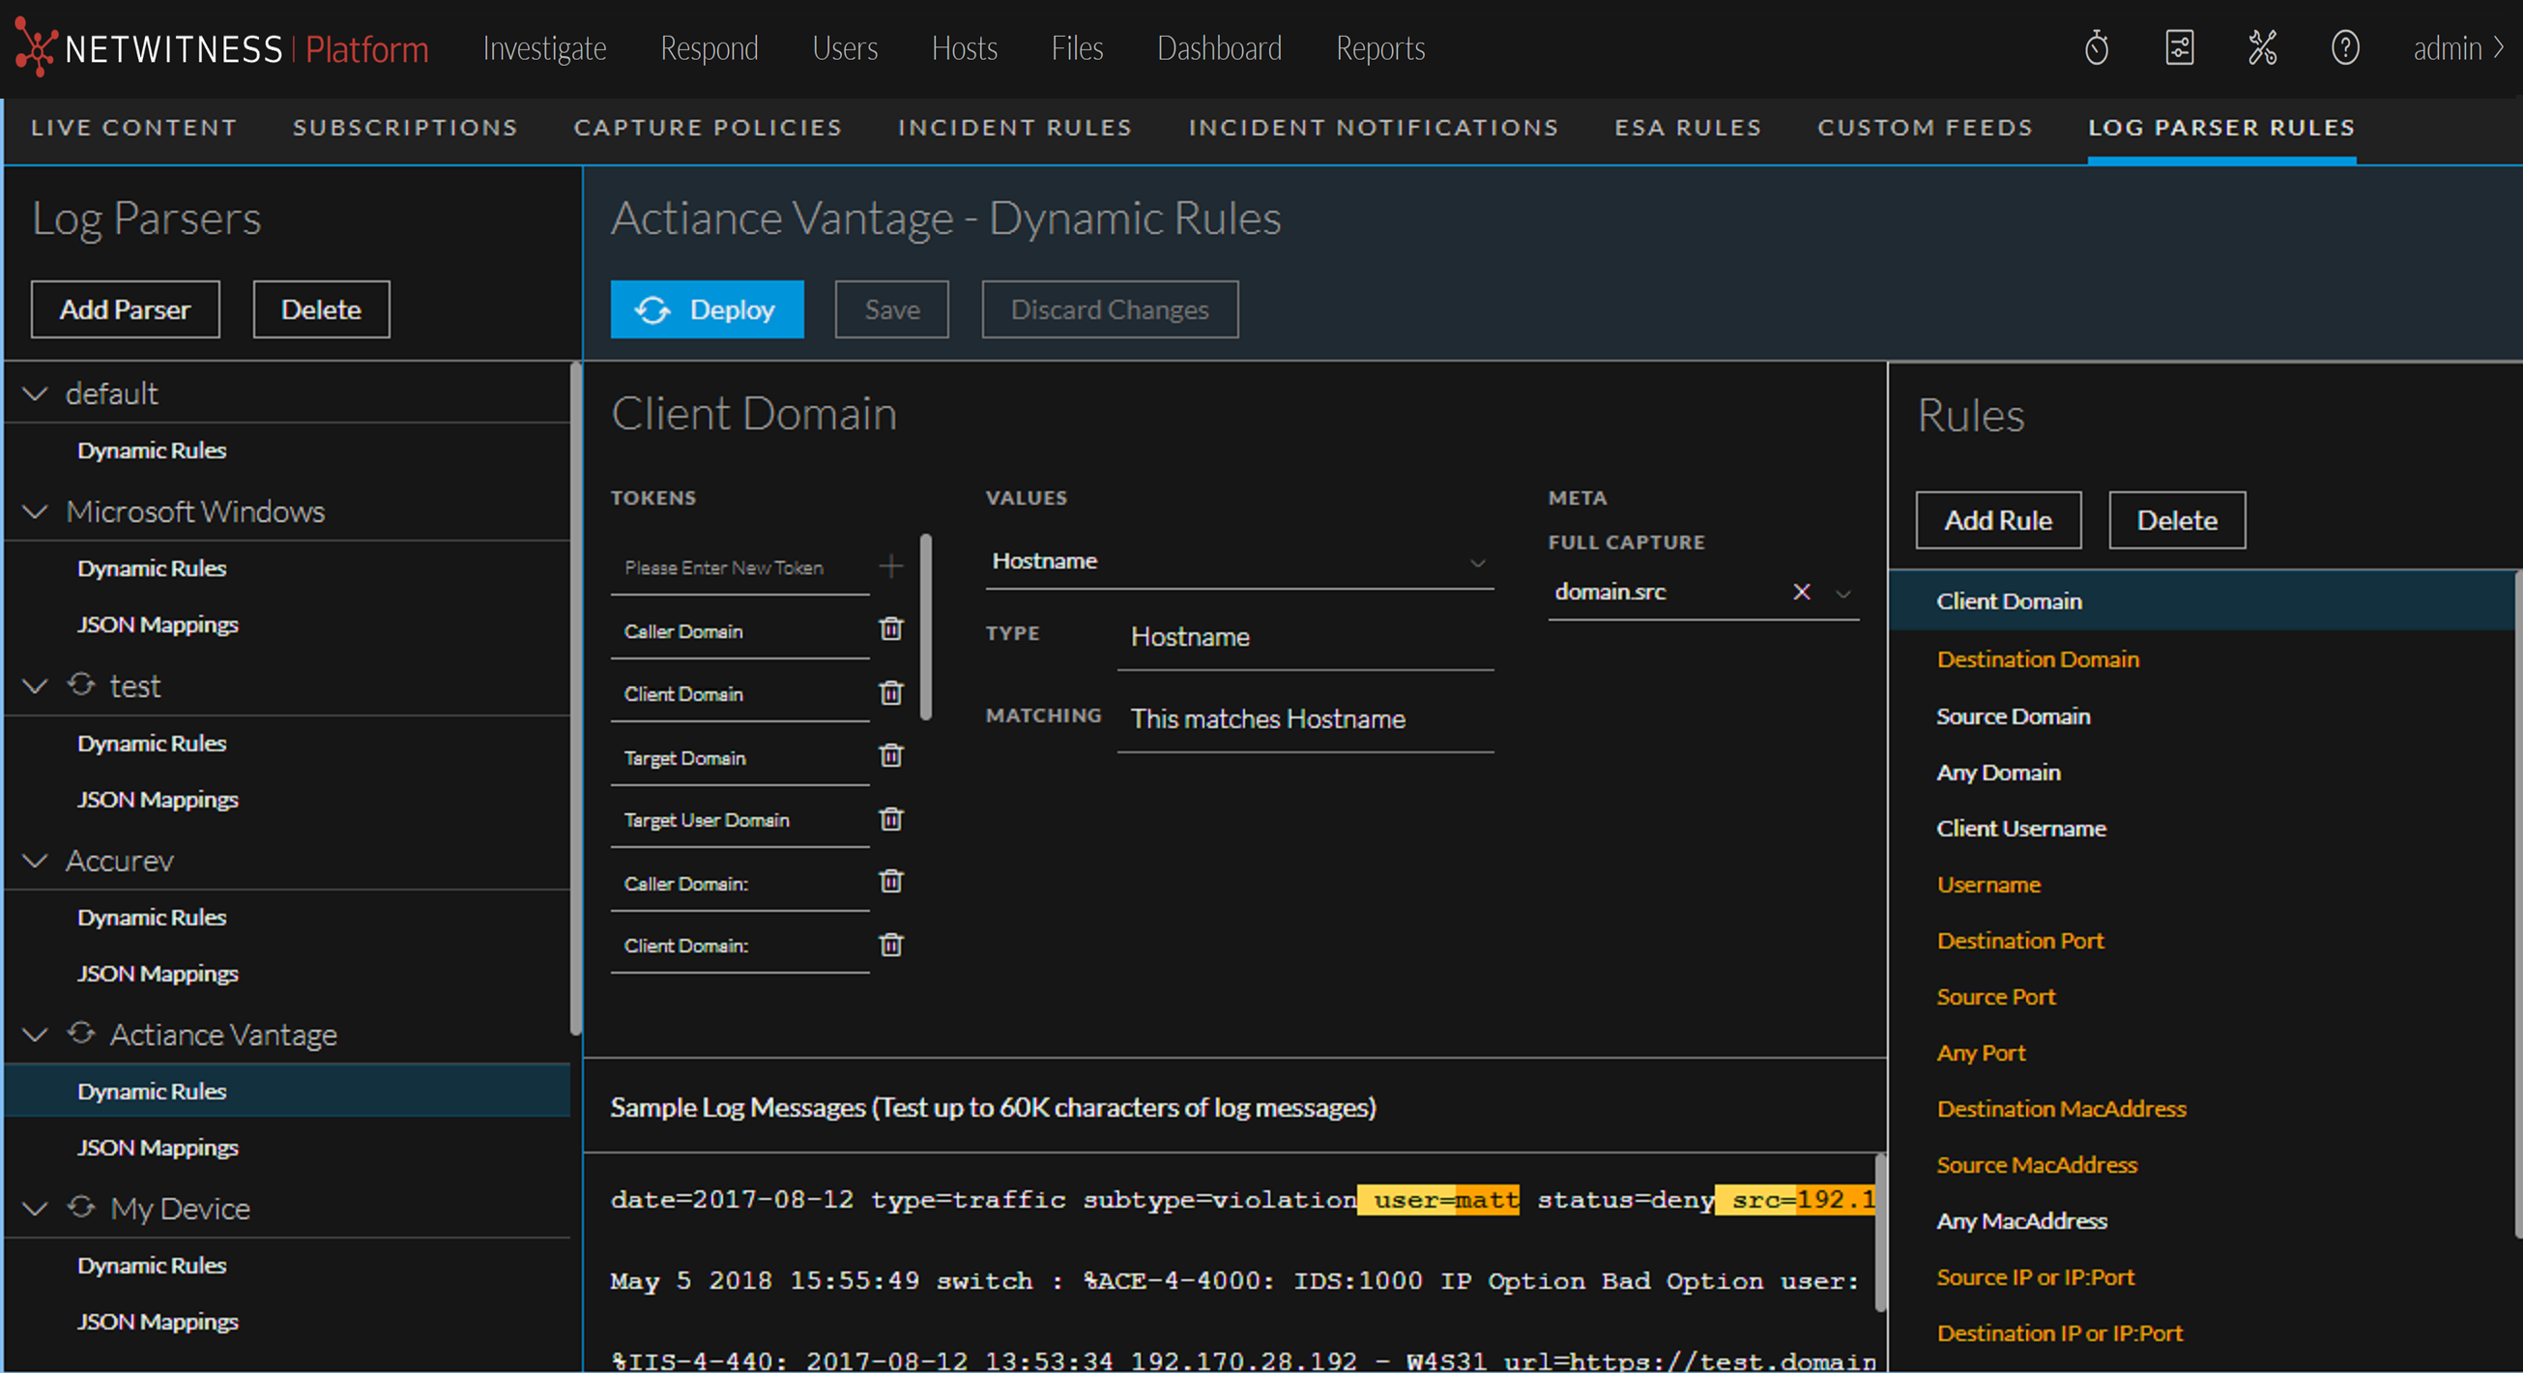Open the Hostname values dropdown
The image size is (2523, 1373).
click(x=1477, y=562)
